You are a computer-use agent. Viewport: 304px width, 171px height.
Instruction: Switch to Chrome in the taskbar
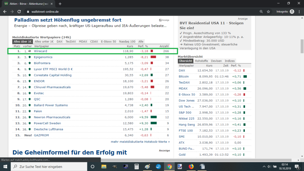[169, 167]
